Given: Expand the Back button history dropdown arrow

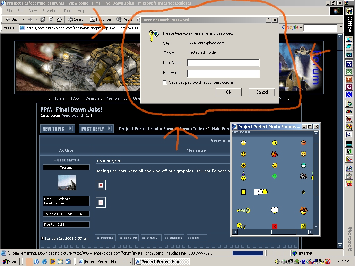Looking at the screenshot, I should (23, 19).
